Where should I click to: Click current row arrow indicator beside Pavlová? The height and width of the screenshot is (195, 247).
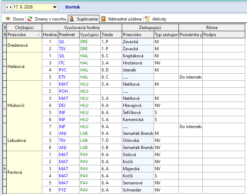click(5, 168)
